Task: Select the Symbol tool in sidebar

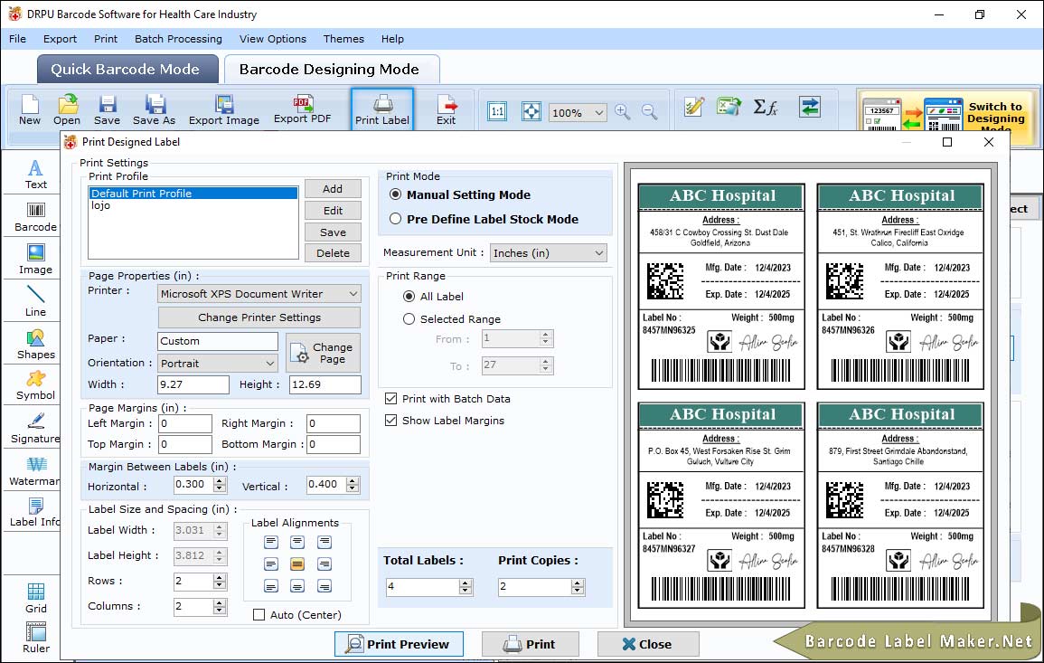Action: click(36, 386)
